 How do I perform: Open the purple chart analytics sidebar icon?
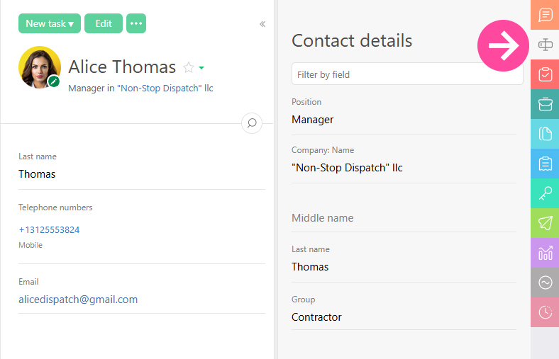[545, 253]
